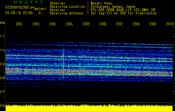Click the filename UT2509162300.pn
The height and width of the screenshot is (111, 175).
pyautogui.click(x=20, y=7)
